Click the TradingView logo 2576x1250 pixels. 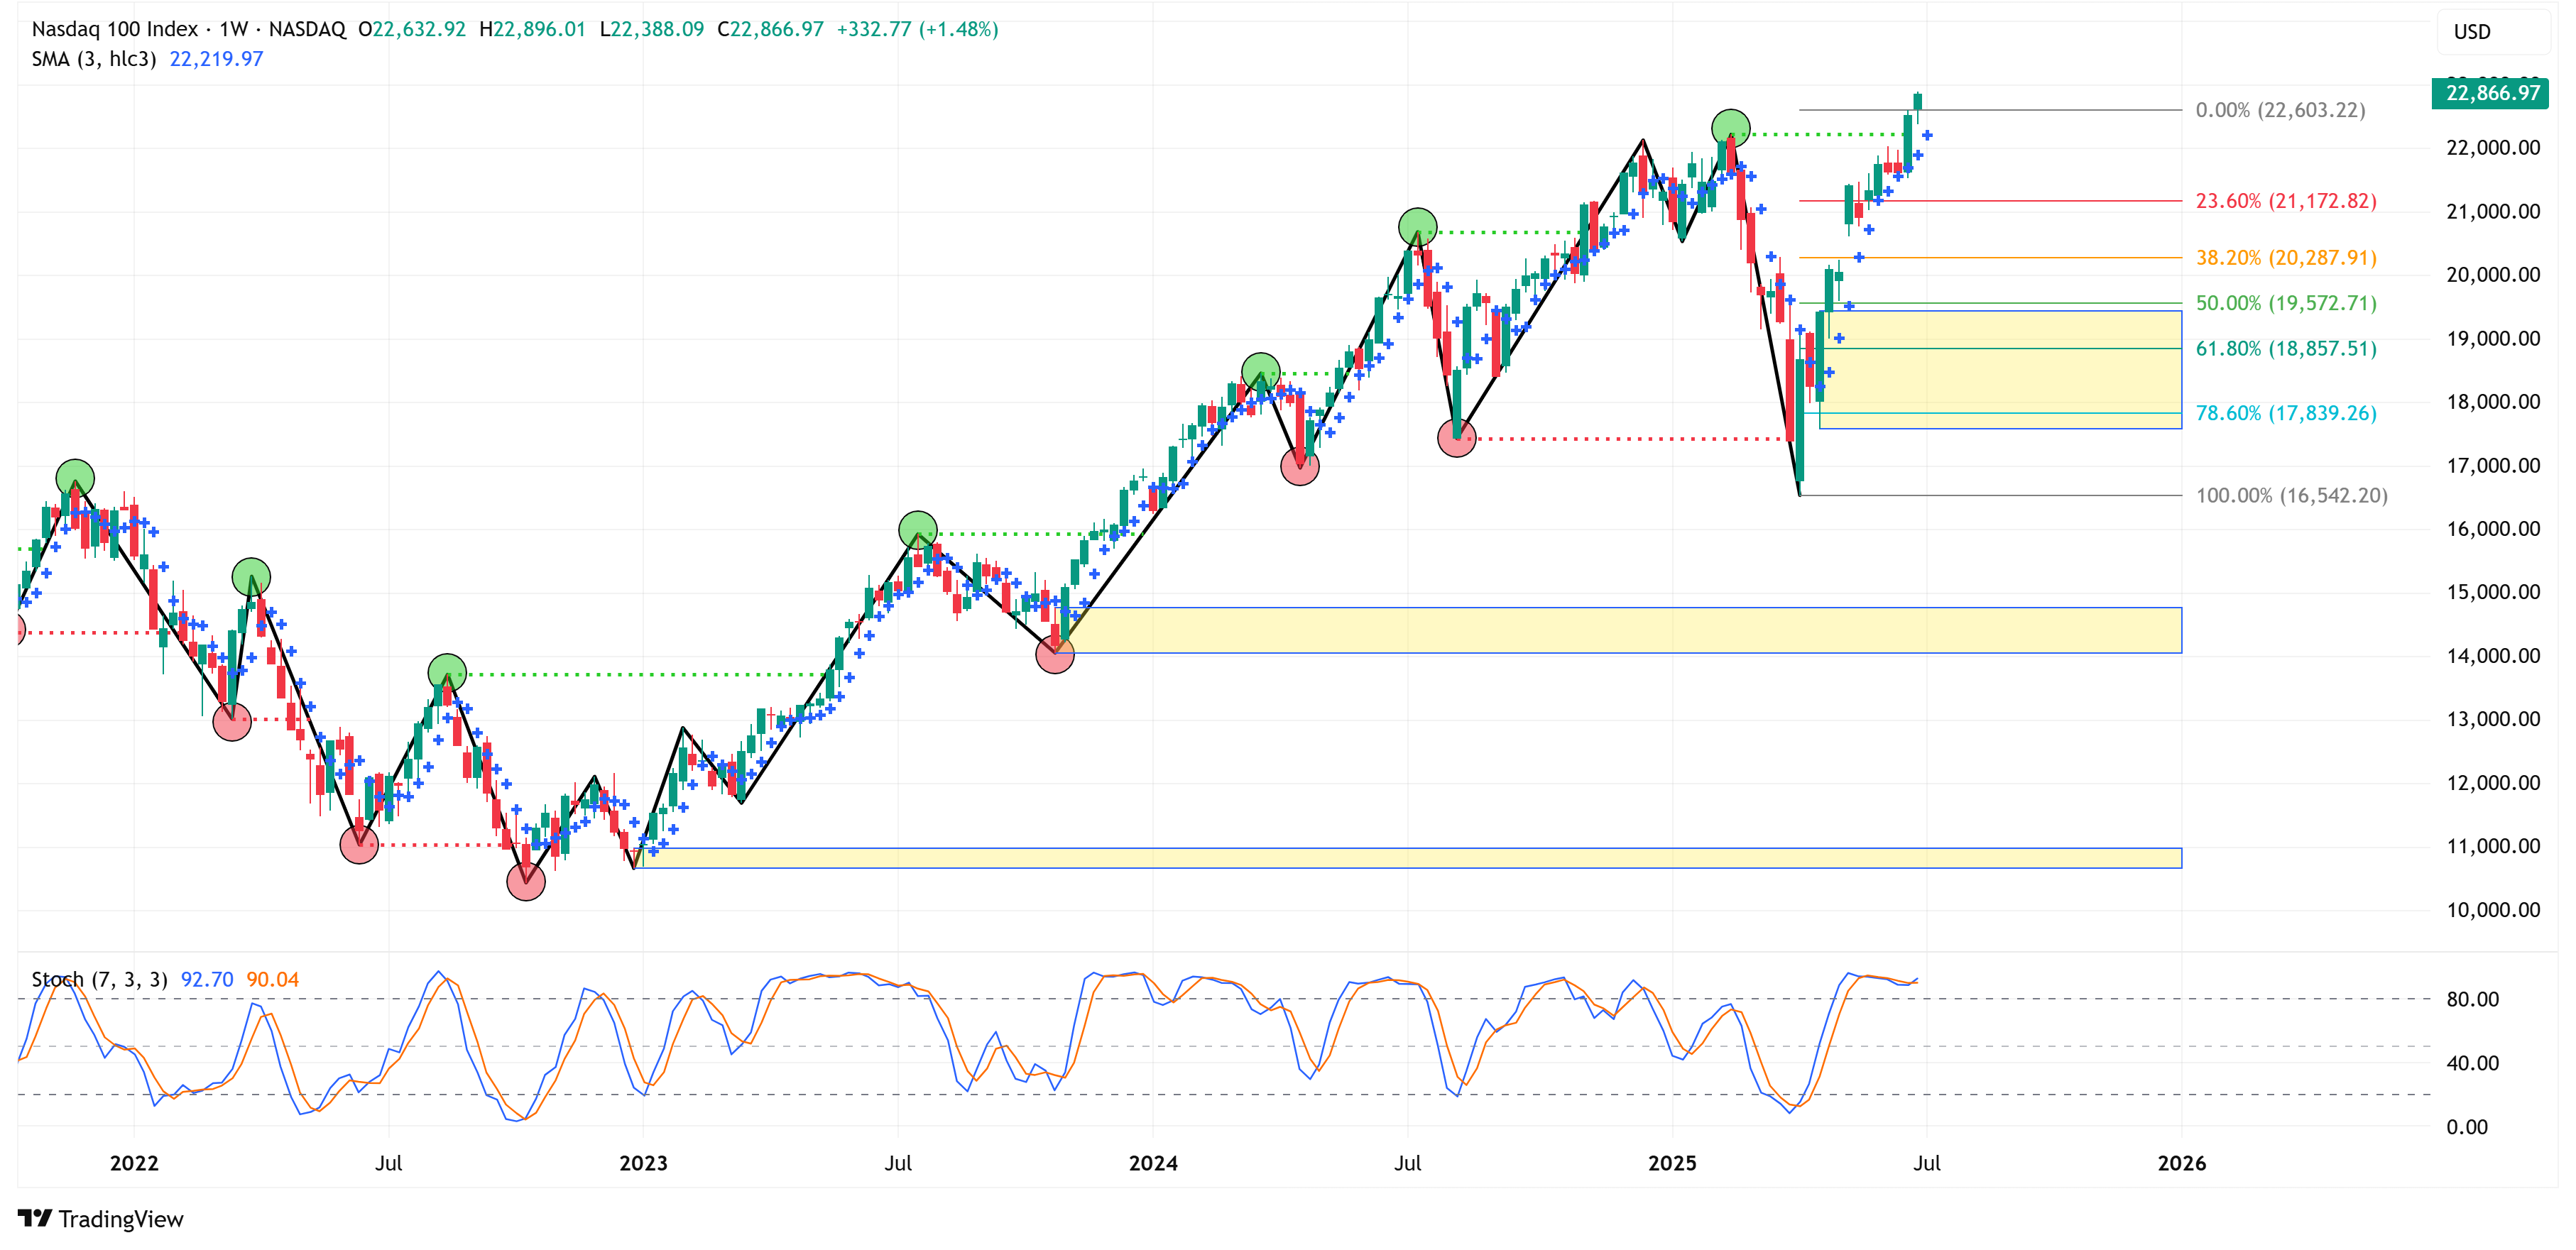[100, 1218]
